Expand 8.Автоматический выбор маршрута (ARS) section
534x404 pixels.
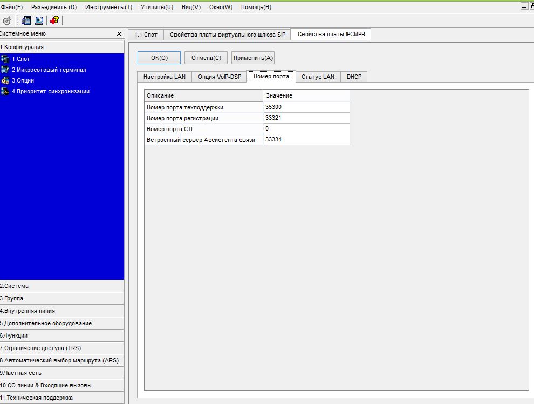pos(62,360)
